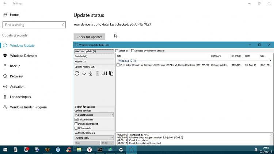Click the 'Critical Updates' category cell
Viewport: 274px width, 154px height.
(x=219, y=65)
